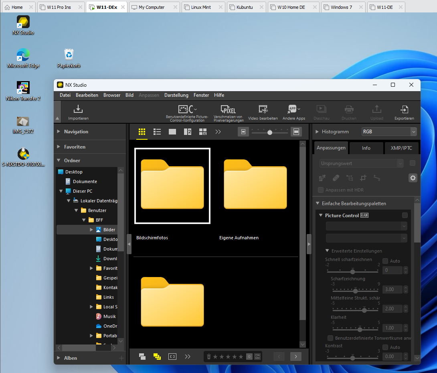The height and width of the screenshot is (373, 437).
Task: Open the Darstellung menu
Action: pos(176,95)
